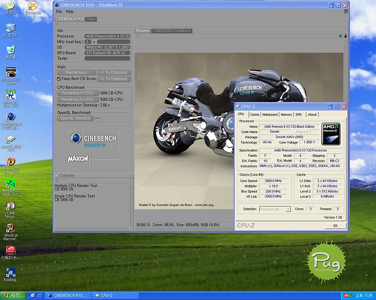Click the Console panel header
Image resolution: width=376 pixels, height=300 pixels.
pyautogui.click(x=94, y=176)
